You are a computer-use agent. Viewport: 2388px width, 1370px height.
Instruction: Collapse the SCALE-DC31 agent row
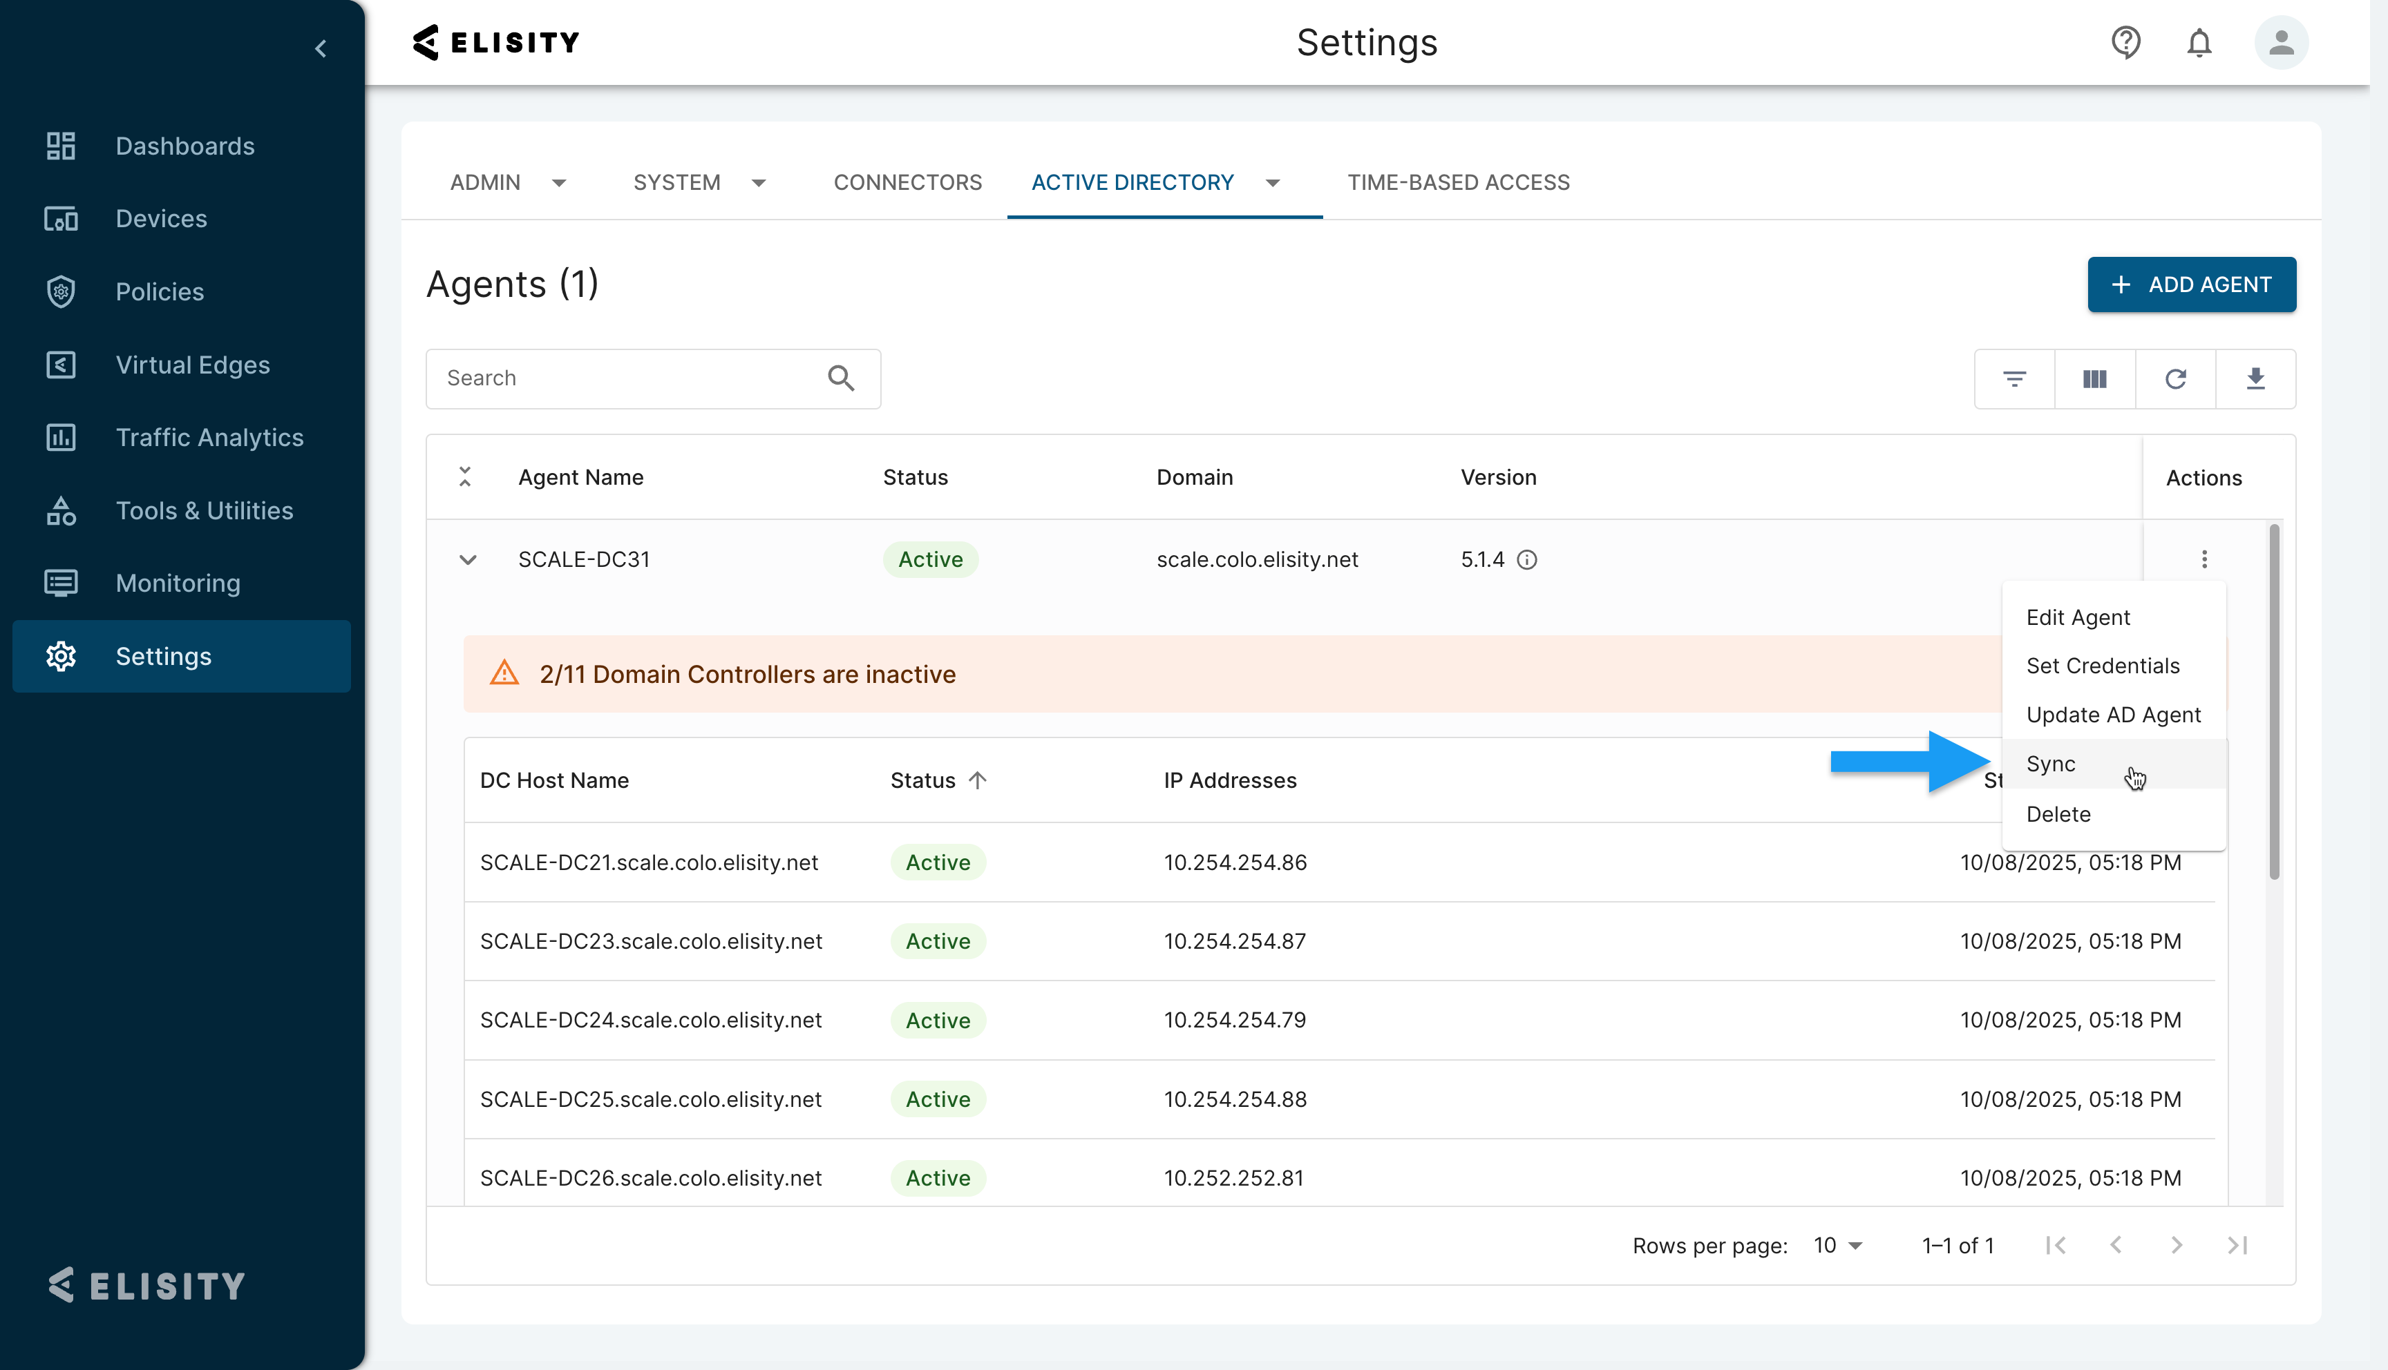[x=468, y=560]
